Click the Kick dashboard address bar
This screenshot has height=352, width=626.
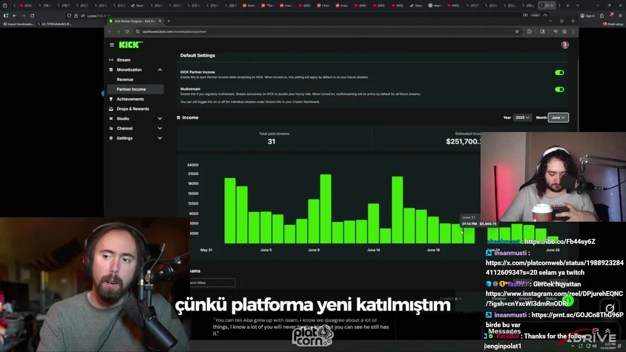323,32
